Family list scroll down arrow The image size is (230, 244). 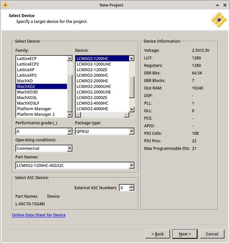pyautogui.click(x=70, y=115)
